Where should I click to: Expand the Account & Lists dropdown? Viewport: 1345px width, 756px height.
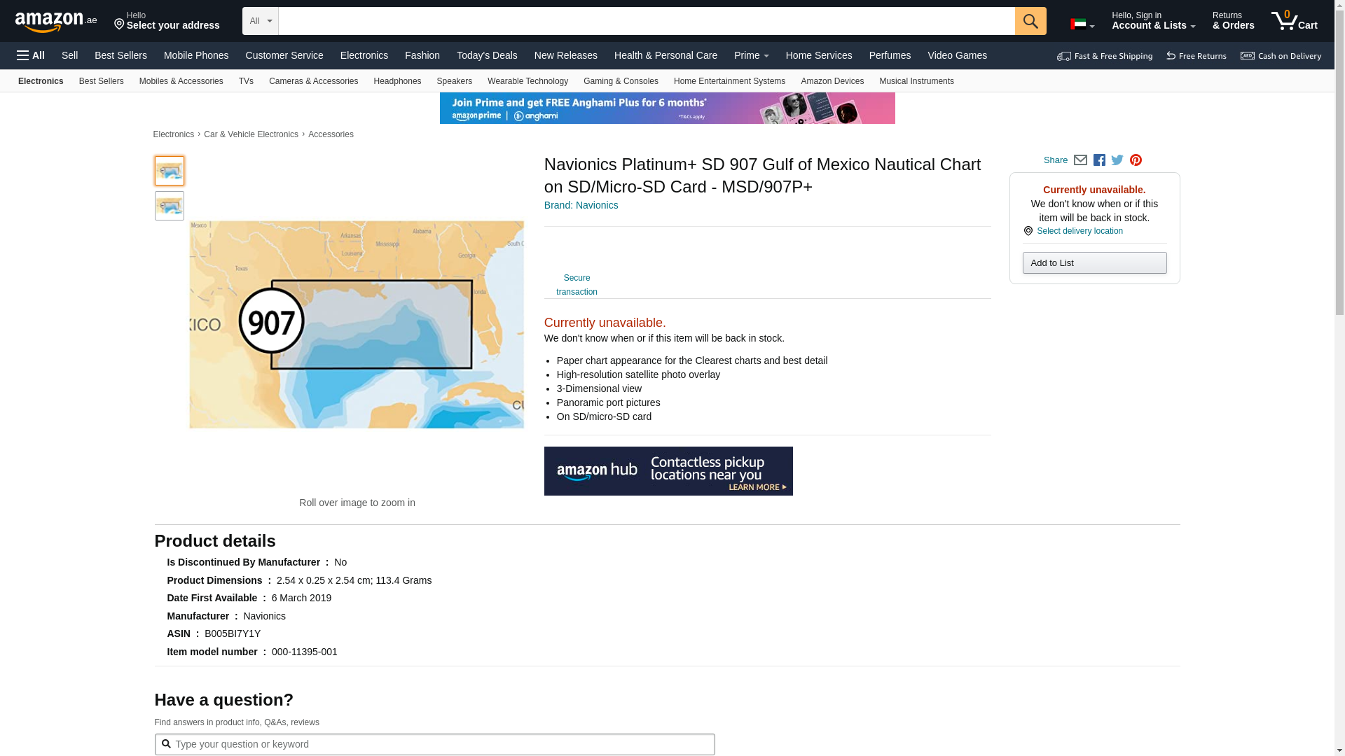pyautogui.click(x=1153, y=21)
